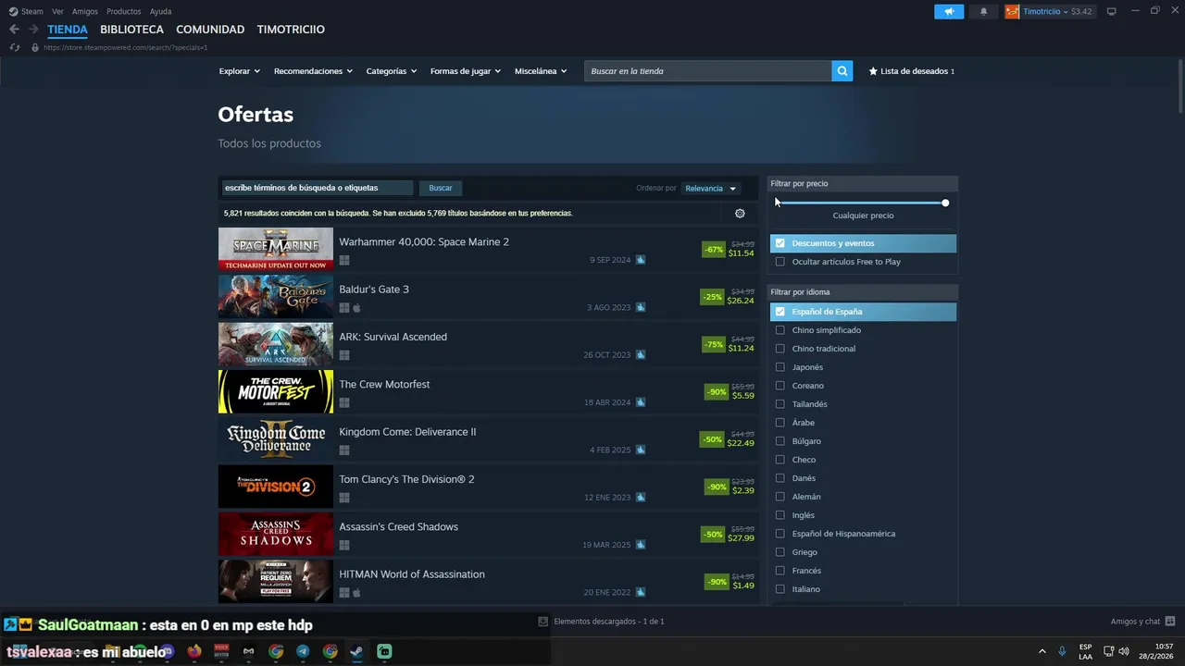Click the Steam icon in the taskbar
The height and width of the screenshot is (666, 1185).
(x=357, y=651)
